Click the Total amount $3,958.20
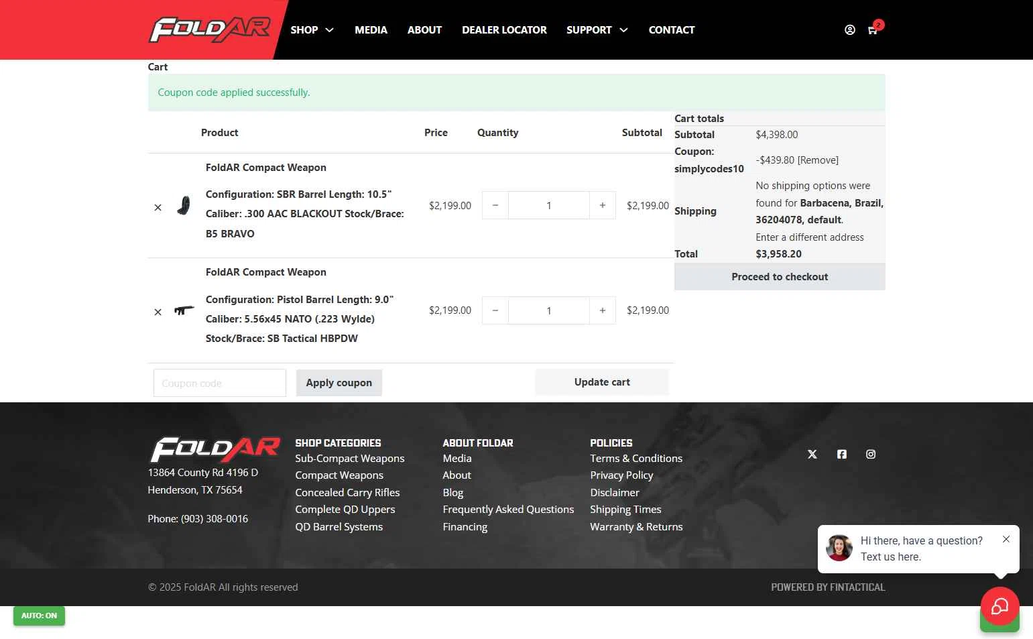The height and width of the screenshot is (639, 1033). (778, 254)
